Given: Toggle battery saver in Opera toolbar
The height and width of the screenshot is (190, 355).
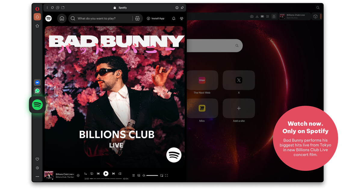Looking at the screenshot, I should (x=262, y=16).
